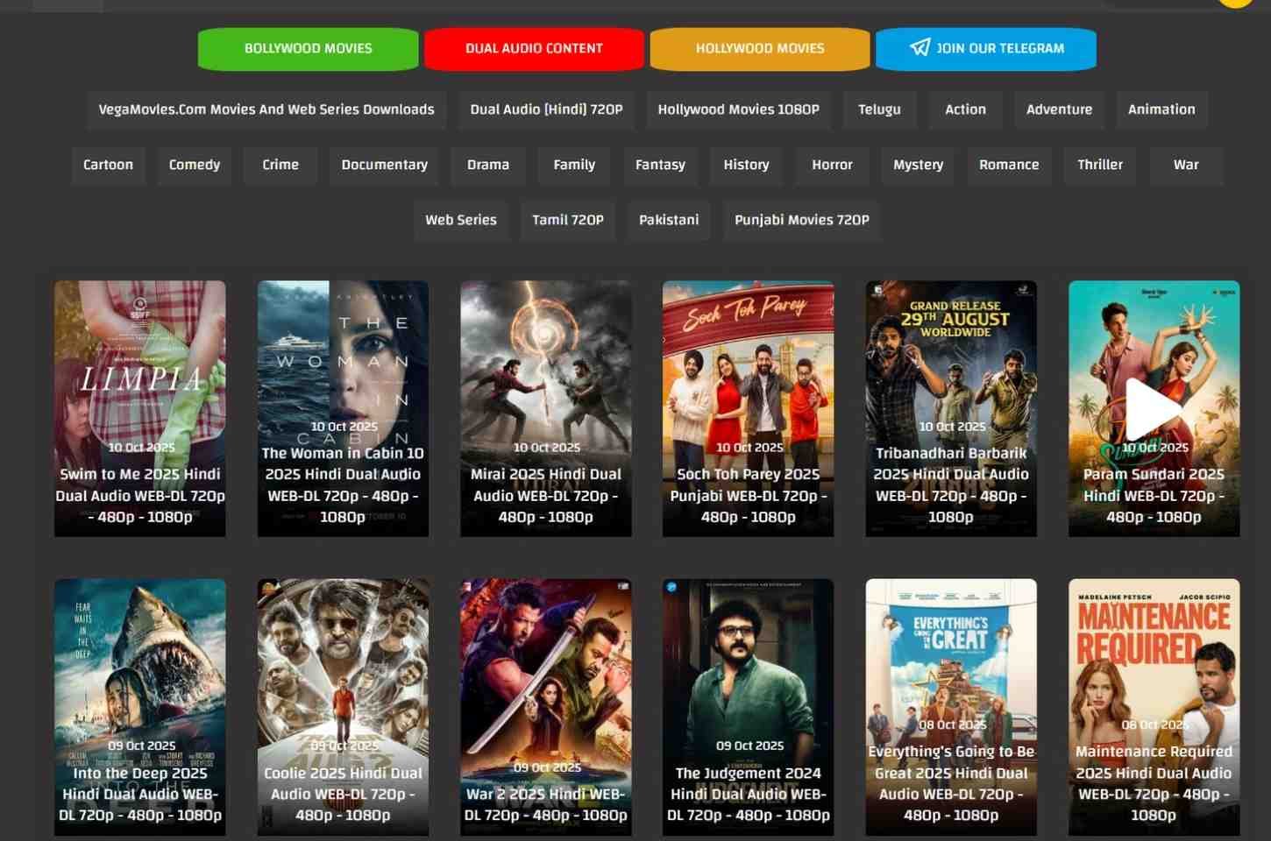Open the Mirai 2025 movie poster
Image resolution: width=1271 pixels, height=841 pixels.
(x=545, y=368)
